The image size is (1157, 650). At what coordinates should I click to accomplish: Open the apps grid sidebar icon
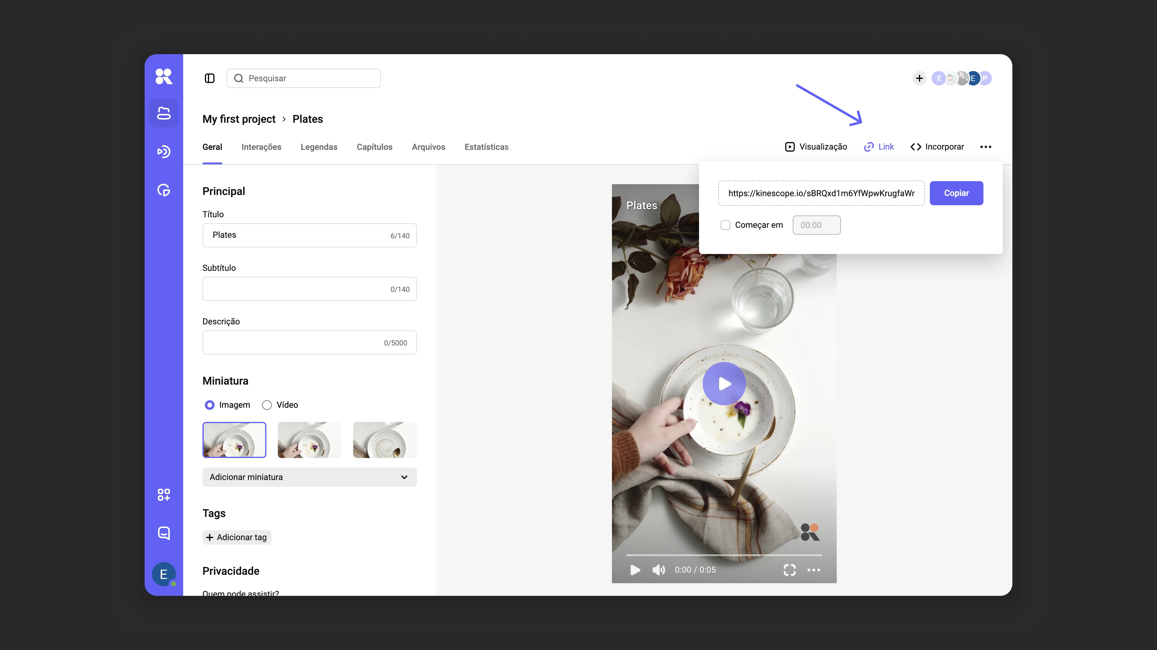164,495
